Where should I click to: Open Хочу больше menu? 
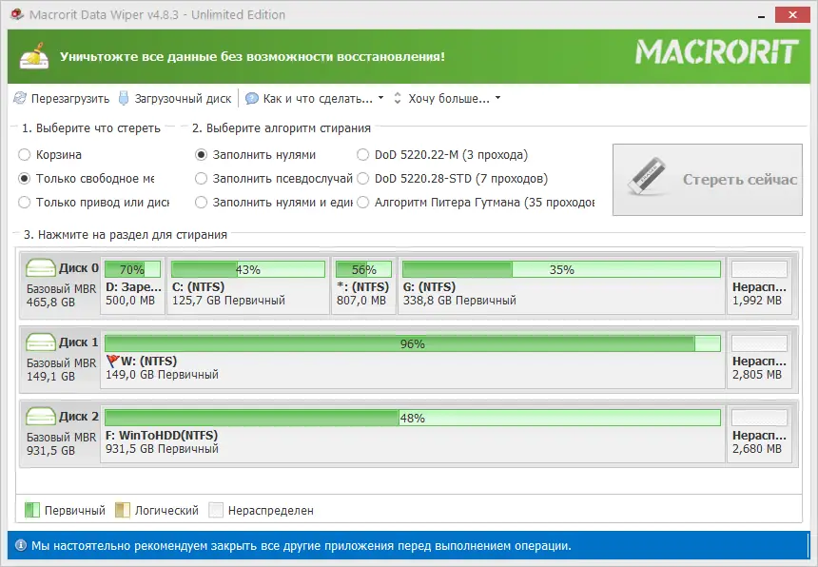tap(448, 99)
